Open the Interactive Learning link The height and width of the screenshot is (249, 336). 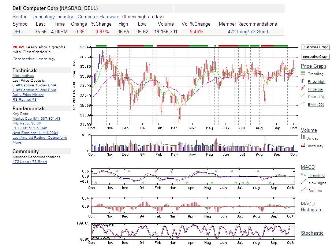[x=34, y=59]
